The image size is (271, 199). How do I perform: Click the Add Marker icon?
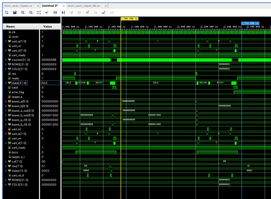87,12
